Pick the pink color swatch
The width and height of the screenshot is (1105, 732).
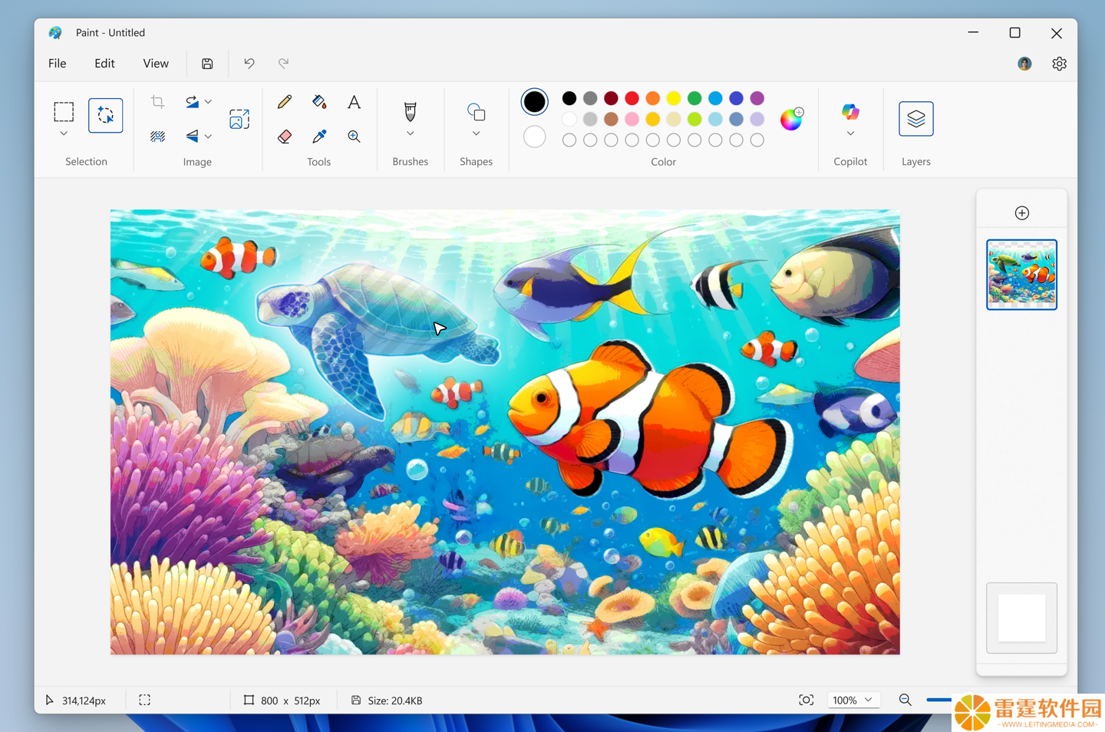[632, 119]
